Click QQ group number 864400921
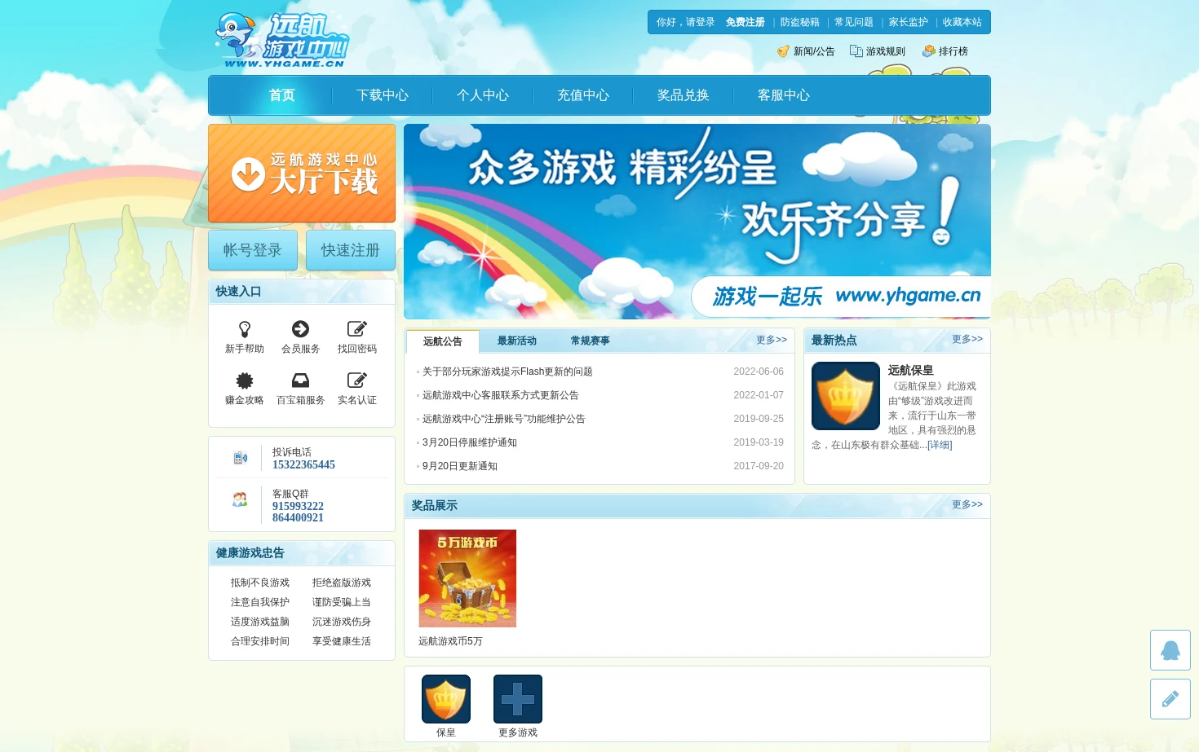Screen dimensions: 1199x752 coord(298,517)
